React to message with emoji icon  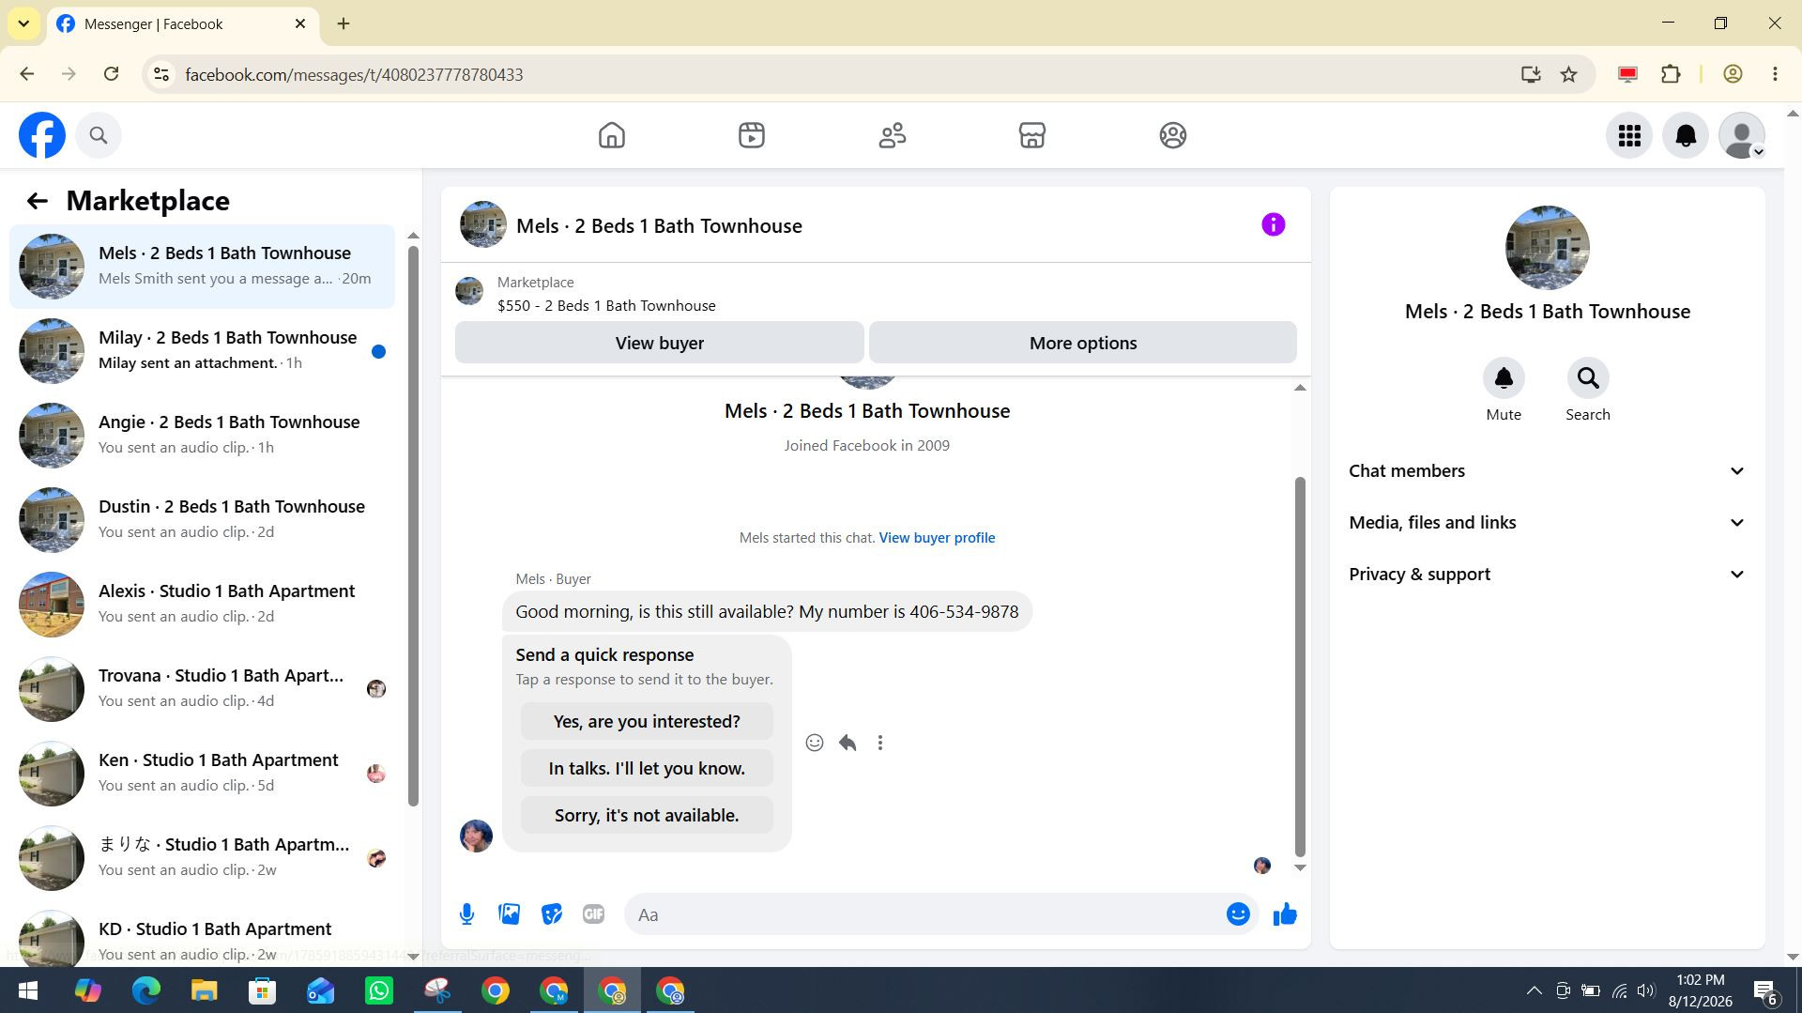(x=815, y=743)
